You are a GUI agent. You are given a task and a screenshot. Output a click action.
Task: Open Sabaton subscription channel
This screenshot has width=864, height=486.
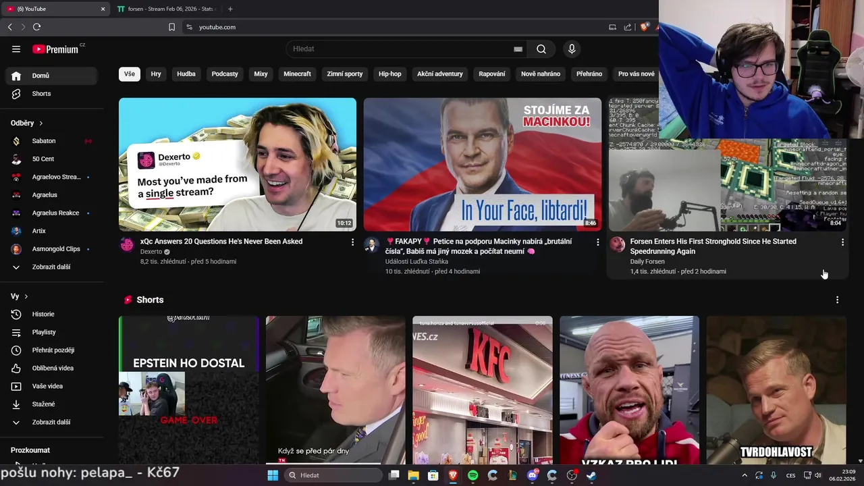[52, 141]
